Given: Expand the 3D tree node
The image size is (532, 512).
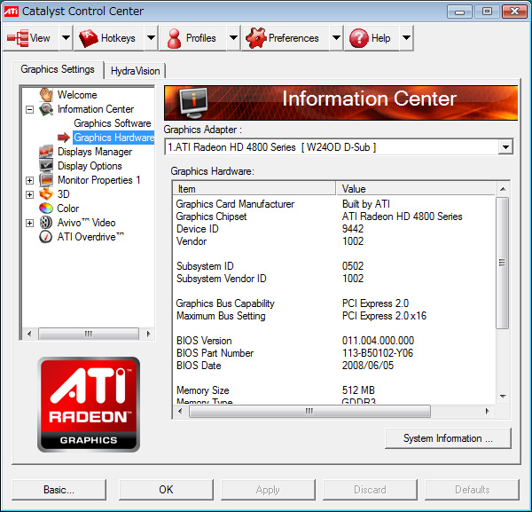Looking at the screenshot, I should point(30,194).
